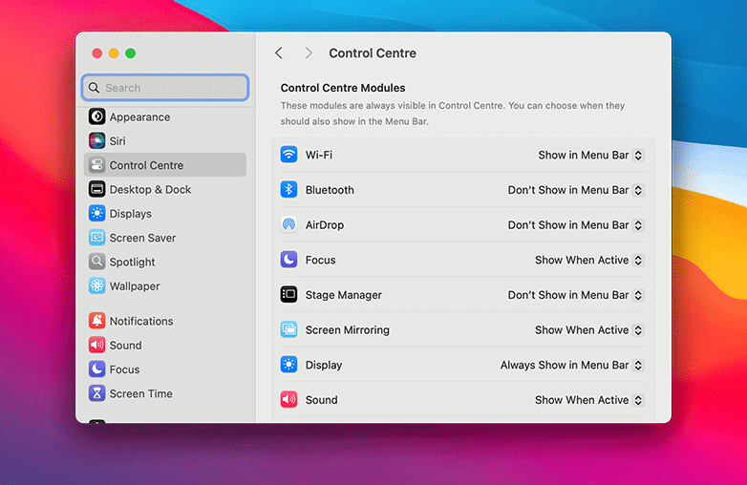The height and width of the screenshot is (485, 747).
Task: Select Appearance in the sidebar
Action: point(165,116)
